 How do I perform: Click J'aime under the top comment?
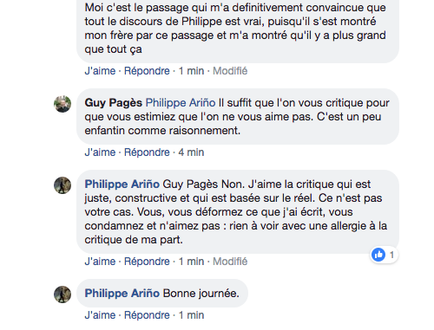(100, 71)
